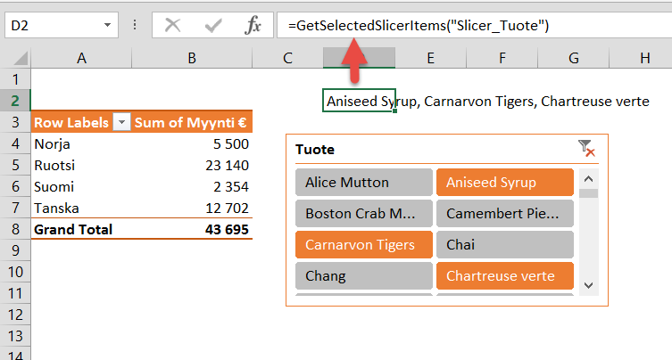Open the Name Box dropdown arrow
672x360 pixels.
pos(107,26)
